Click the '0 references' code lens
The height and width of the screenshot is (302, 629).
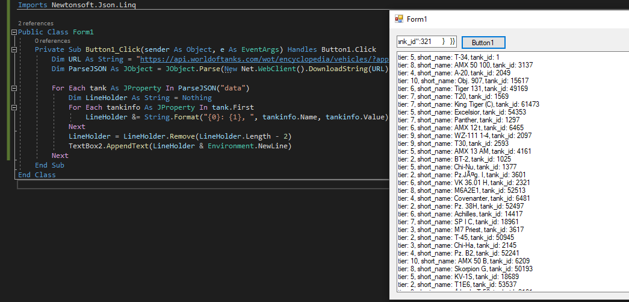click(52, 41)
